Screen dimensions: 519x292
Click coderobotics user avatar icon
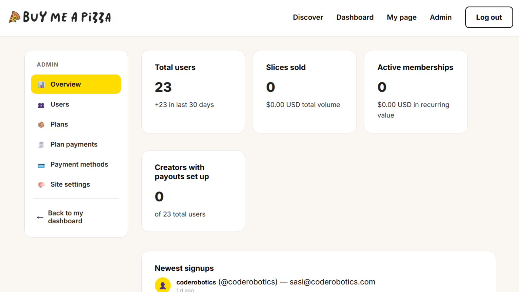tap(163, 285)
